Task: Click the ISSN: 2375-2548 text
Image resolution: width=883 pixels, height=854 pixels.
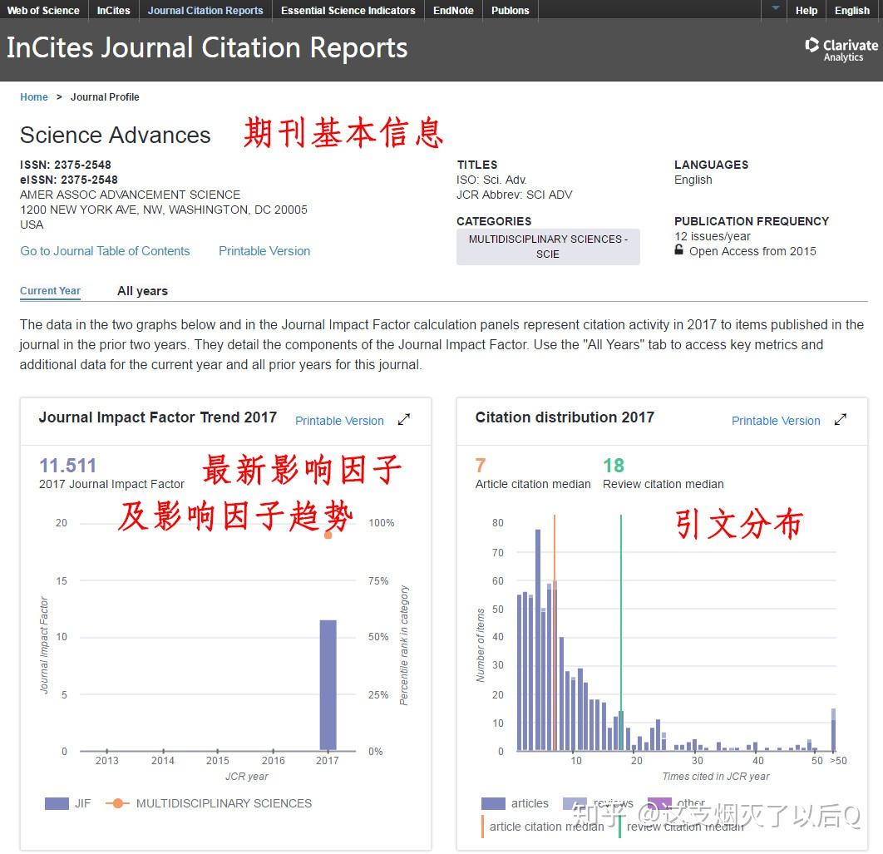Action: (66, 165)
